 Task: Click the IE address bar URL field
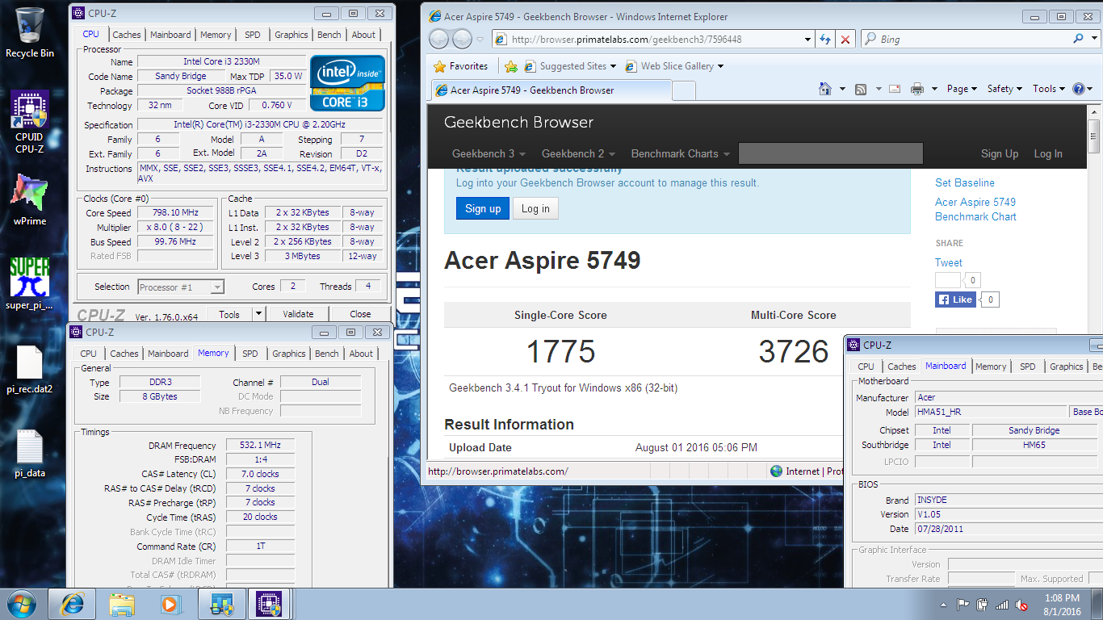(x=646, y=39)
